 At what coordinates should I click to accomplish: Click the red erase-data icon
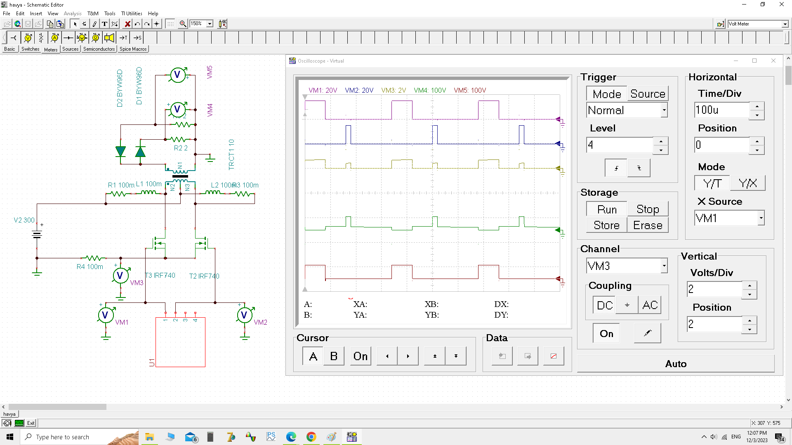pos(554,356)
